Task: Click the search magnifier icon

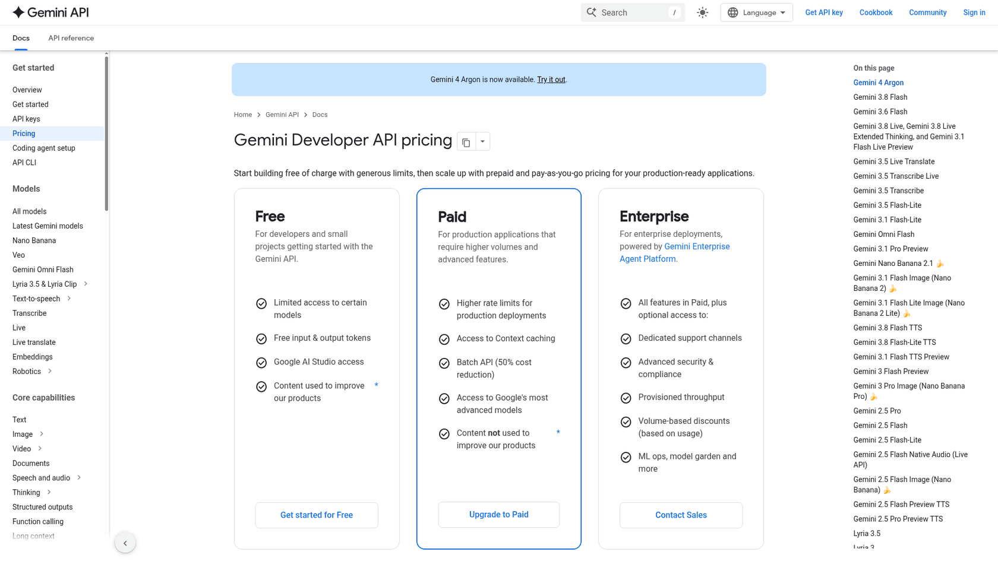Action: point(592,12)
